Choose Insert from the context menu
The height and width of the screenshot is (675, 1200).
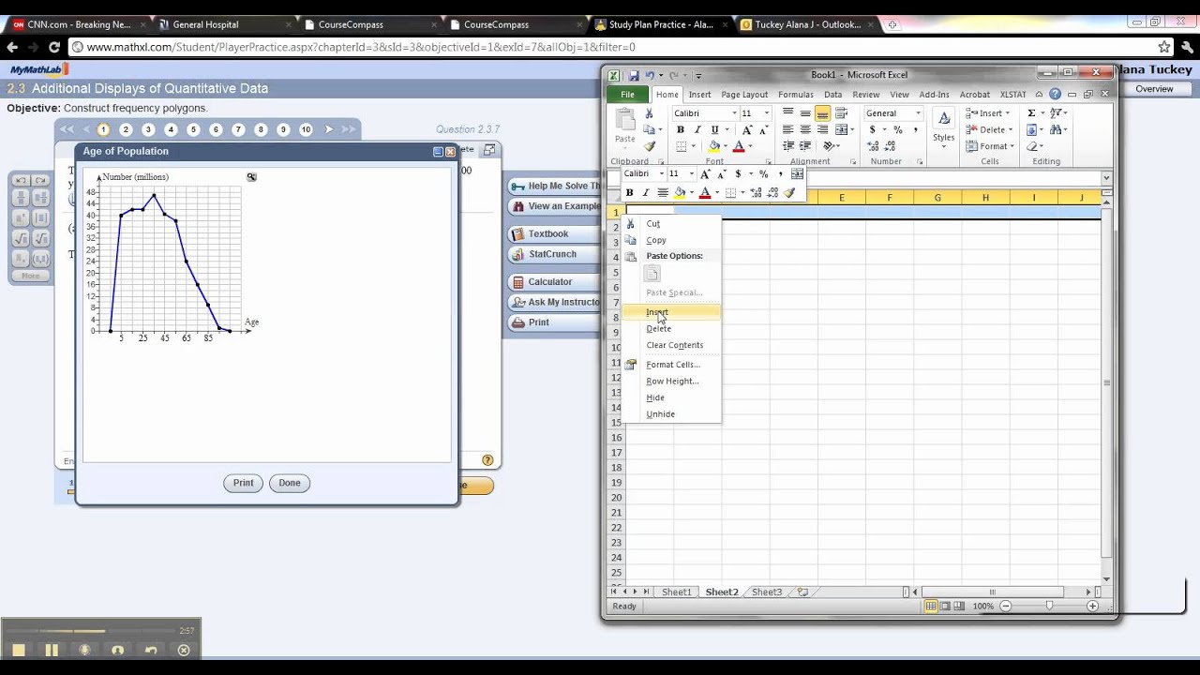click(657, 312)
